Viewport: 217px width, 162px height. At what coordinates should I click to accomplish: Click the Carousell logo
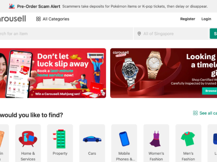click(13, 19)
